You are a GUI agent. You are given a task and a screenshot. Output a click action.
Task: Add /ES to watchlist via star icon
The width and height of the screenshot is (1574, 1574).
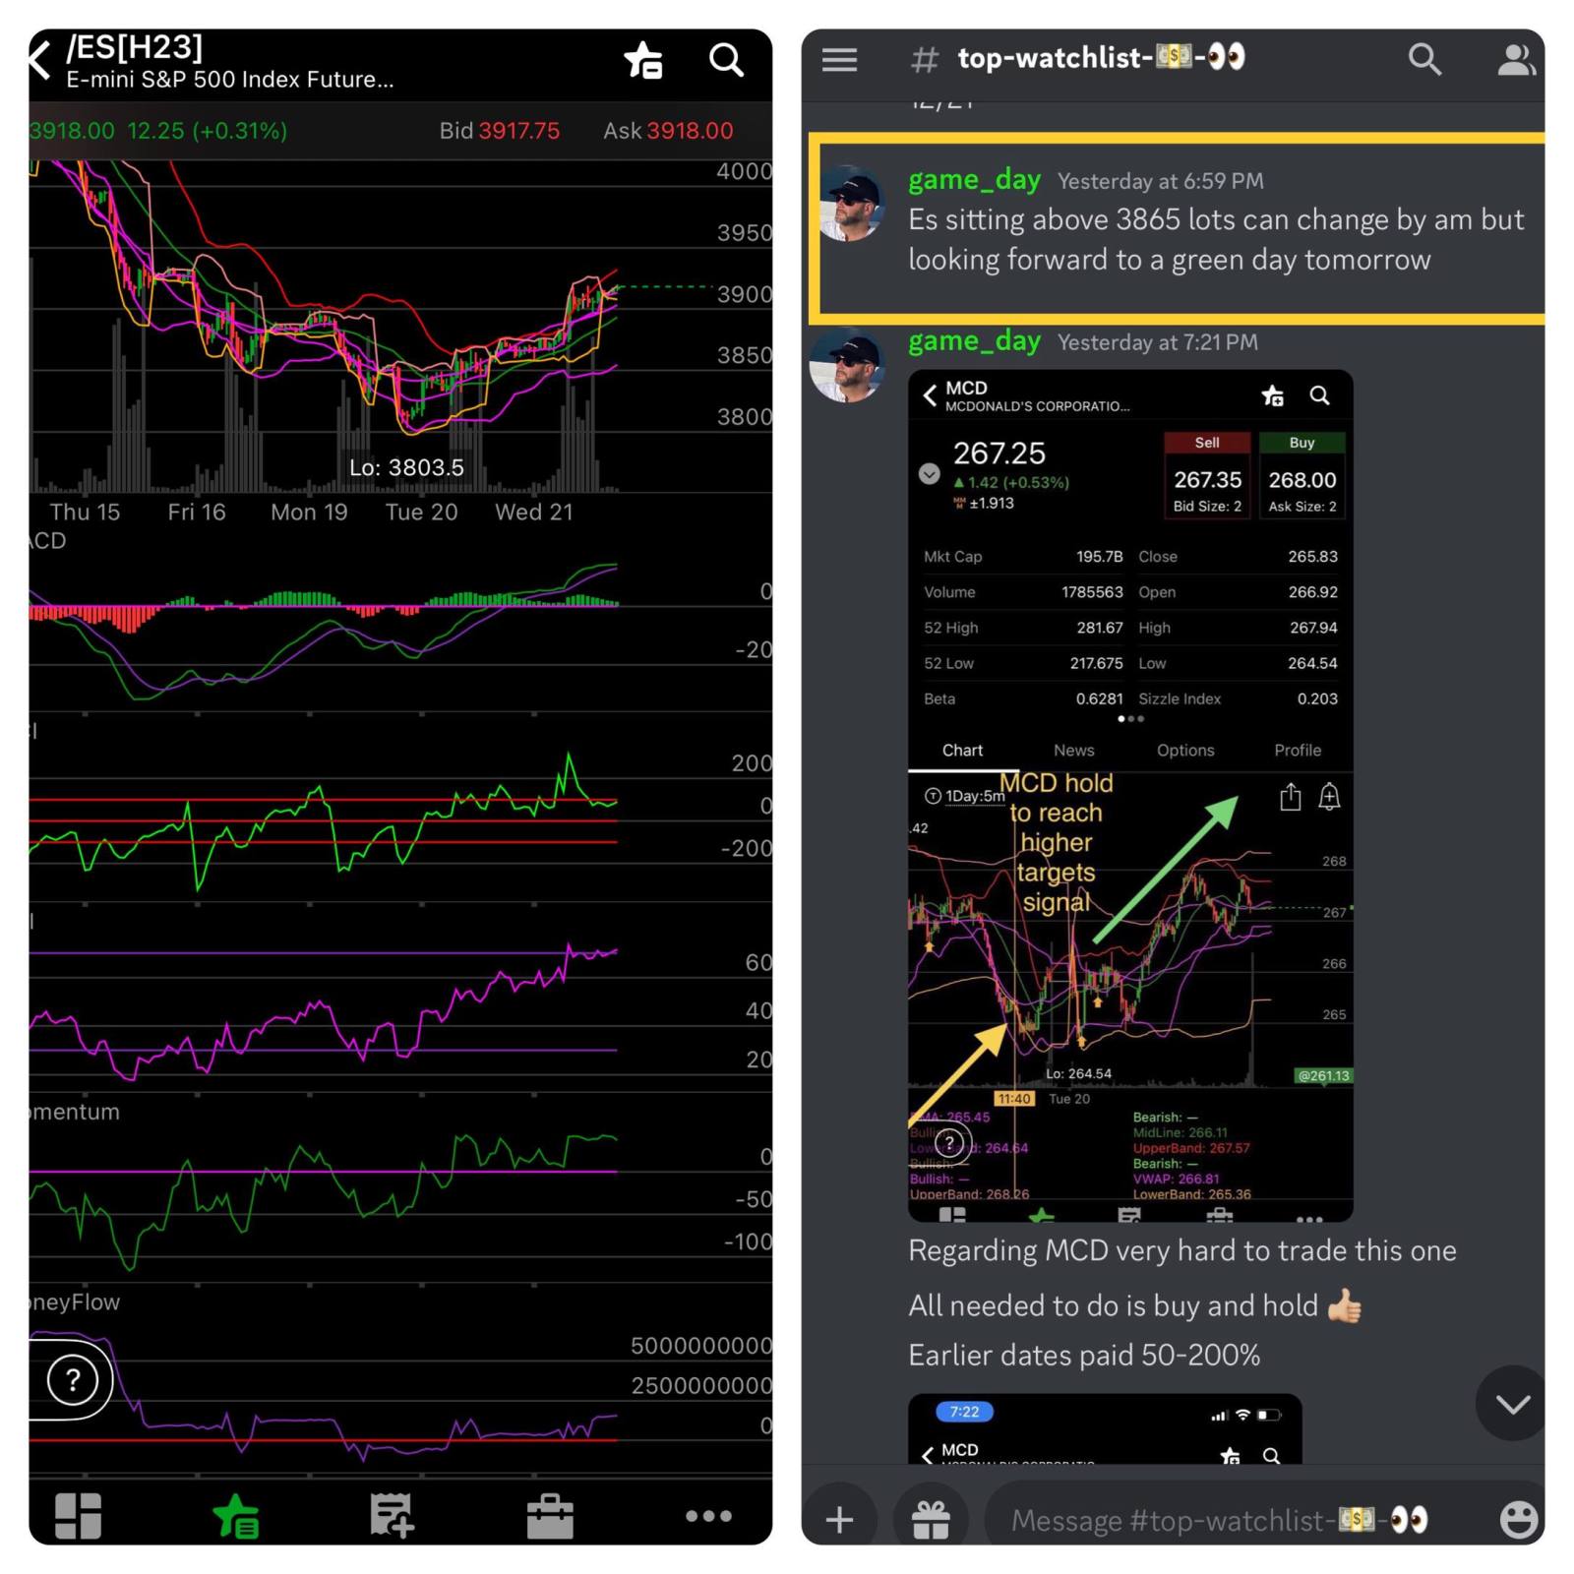coord(643,60)
